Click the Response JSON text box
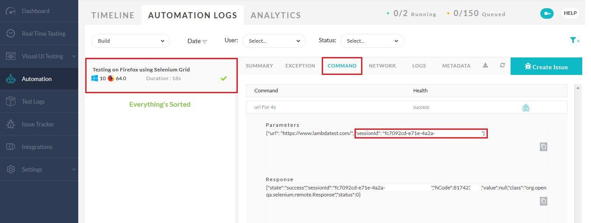Screen dimensions: 591x223 (x=407, y=203)
